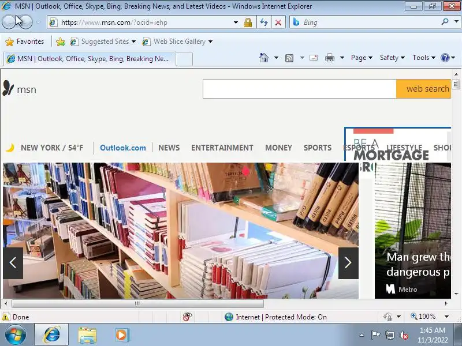The width and height of the screenshot is (462, 346).
Task: Click the MSN web search text field
Action: (x=299, y=89)
